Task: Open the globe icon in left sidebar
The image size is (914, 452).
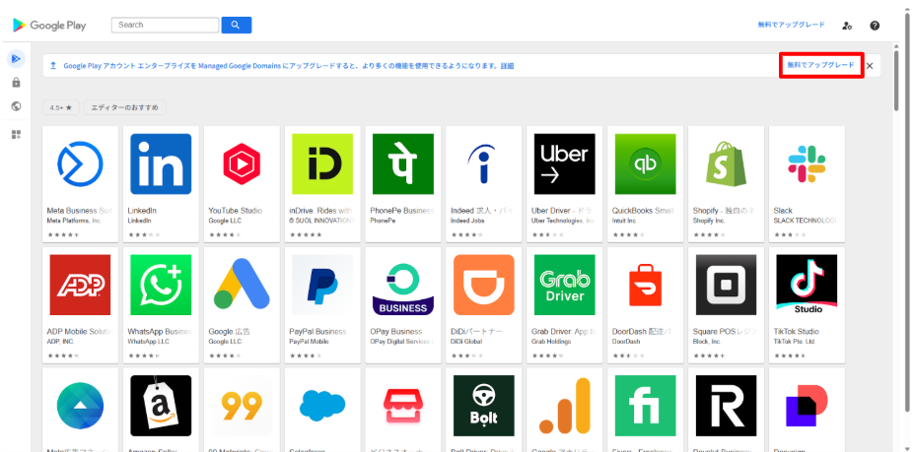Action: tap(16, 106)
